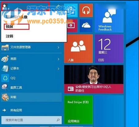Choose 更换用户头像 in the user menu
Viewport: 139px width, 127px height.
click(17, 17)
